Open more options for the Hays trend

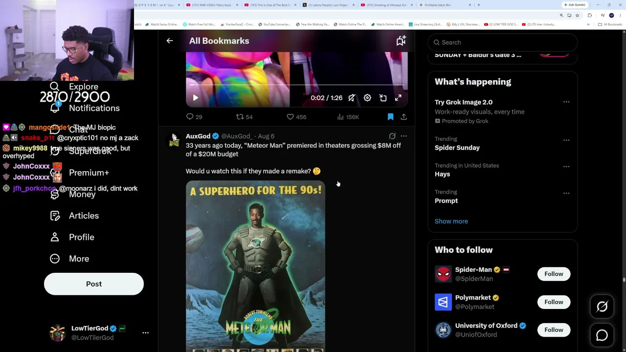click(566, 167)
